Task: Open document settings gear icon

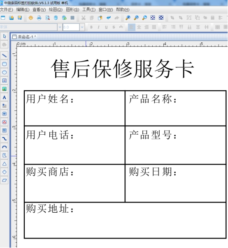Action: tap(31, 18)
